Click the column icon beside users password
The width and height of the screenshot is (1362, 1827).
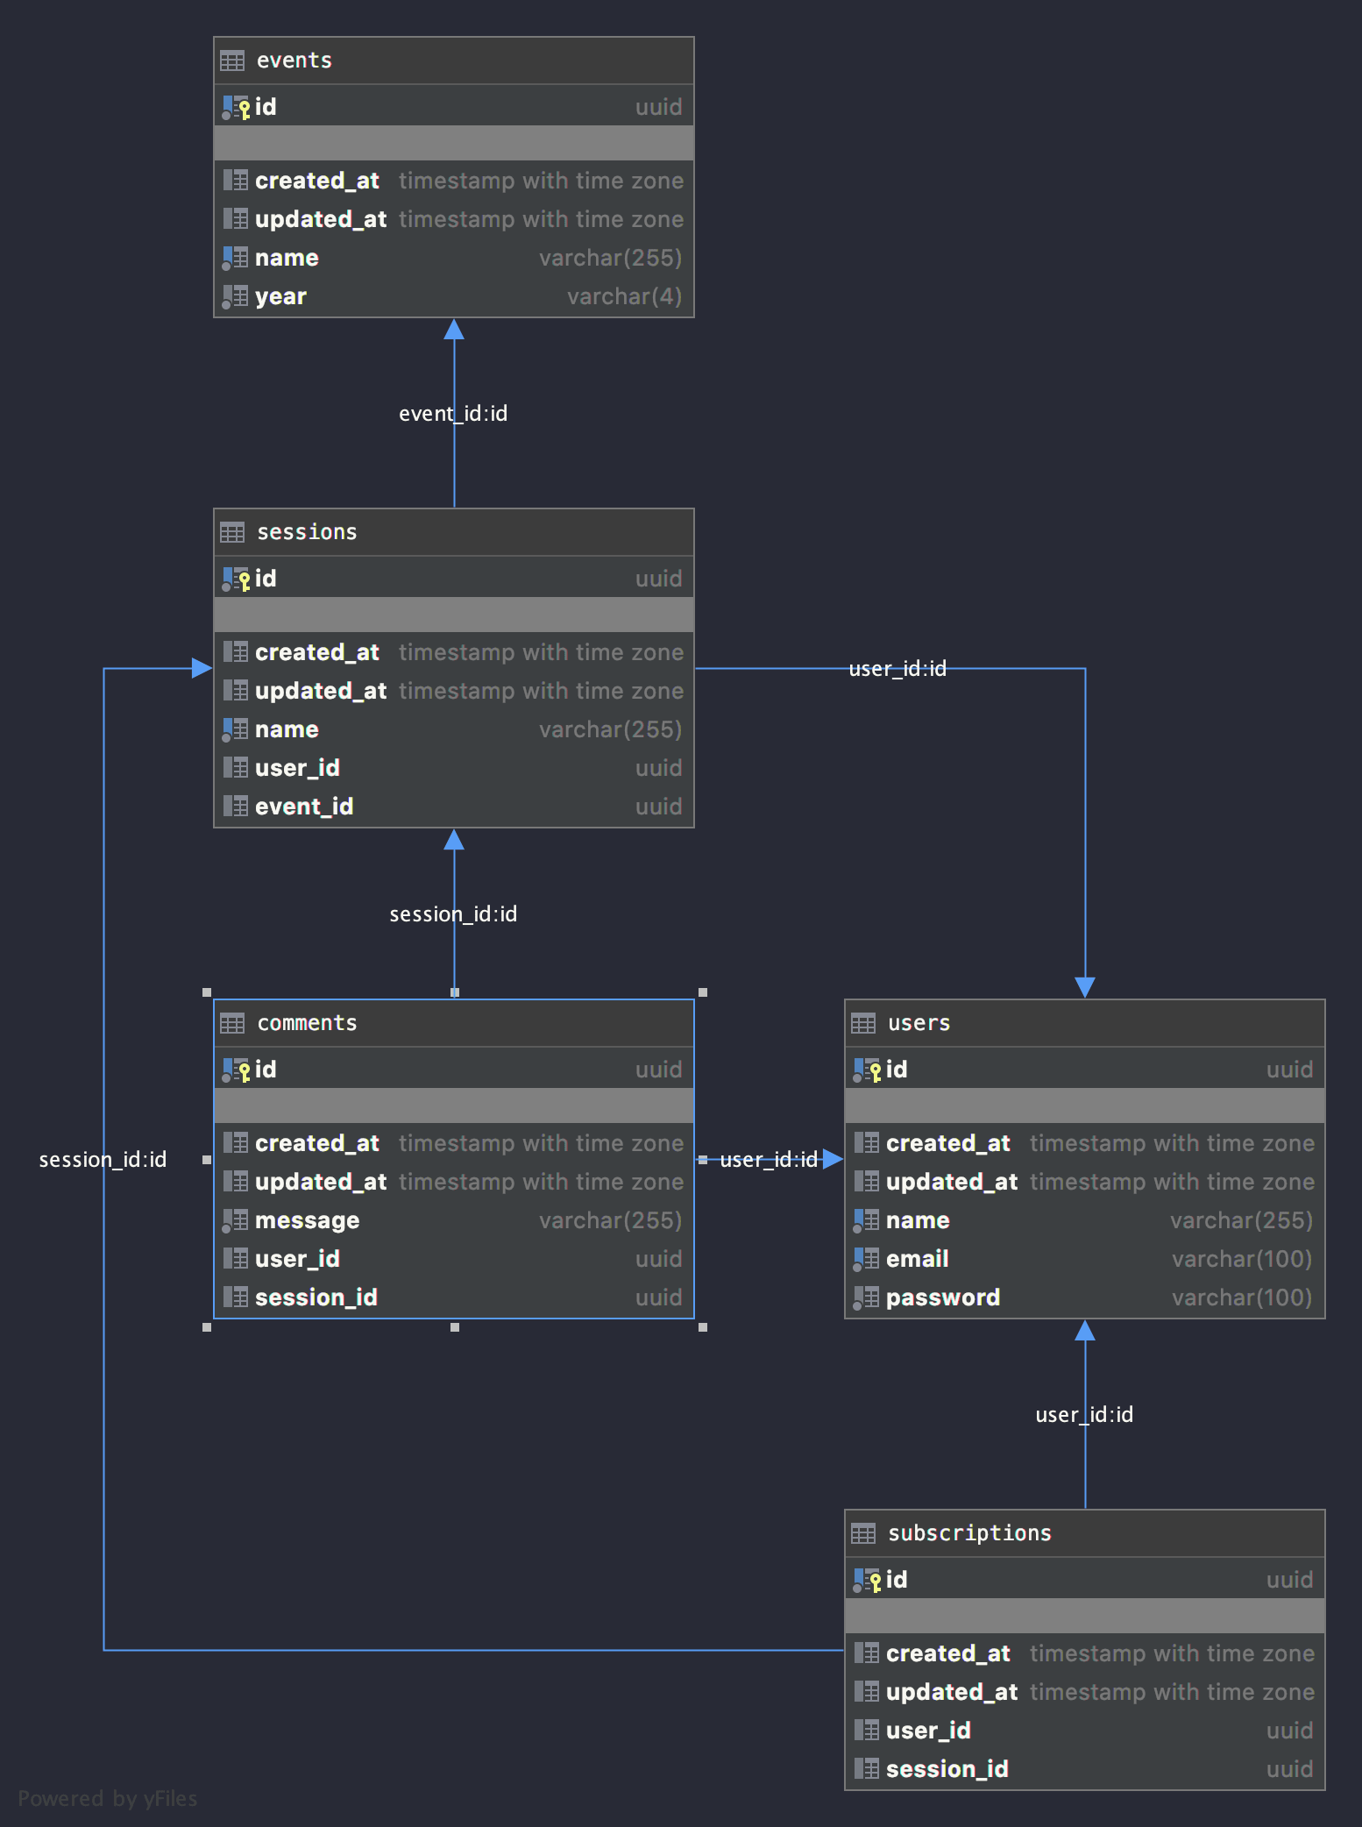tap(866, 1297)
